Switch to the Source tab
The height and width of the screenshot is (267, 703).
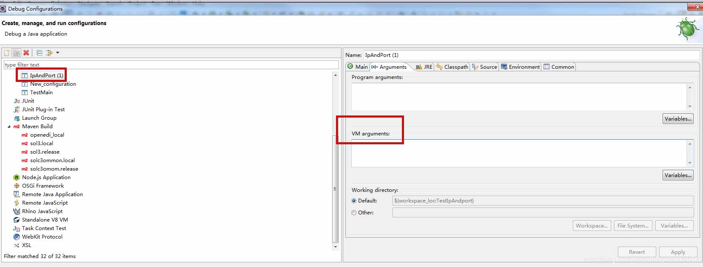pyautogui.click(x=484, y=67)
